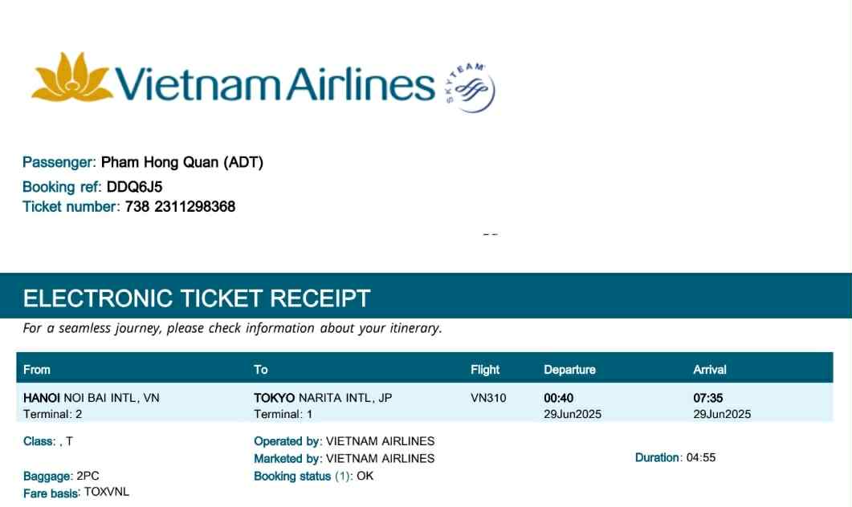
Task: Select passenger name Pham Hong Quan
Action: coord(181,163)
